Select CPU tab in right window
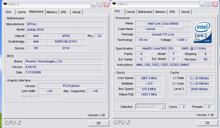 point(118,11)
